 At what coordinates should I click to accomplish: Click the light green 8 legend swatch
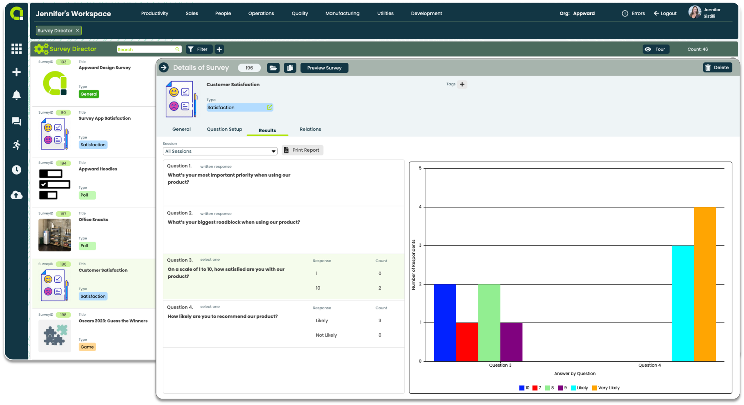pyautogui.click(x=547, y=388)
